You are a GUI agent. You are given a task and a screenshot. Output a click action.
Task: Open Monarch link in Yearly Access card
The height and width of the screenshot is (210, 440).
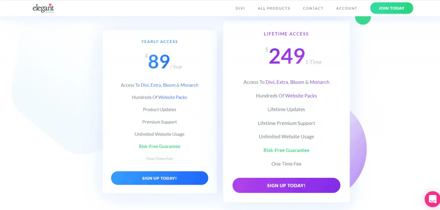pos(189,85)
